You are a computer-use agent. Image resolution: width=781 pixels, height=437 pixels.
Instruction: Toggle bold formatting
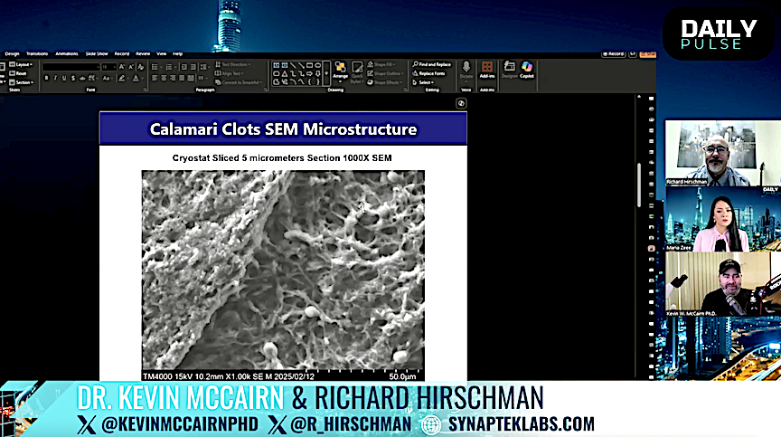[46, 79]
